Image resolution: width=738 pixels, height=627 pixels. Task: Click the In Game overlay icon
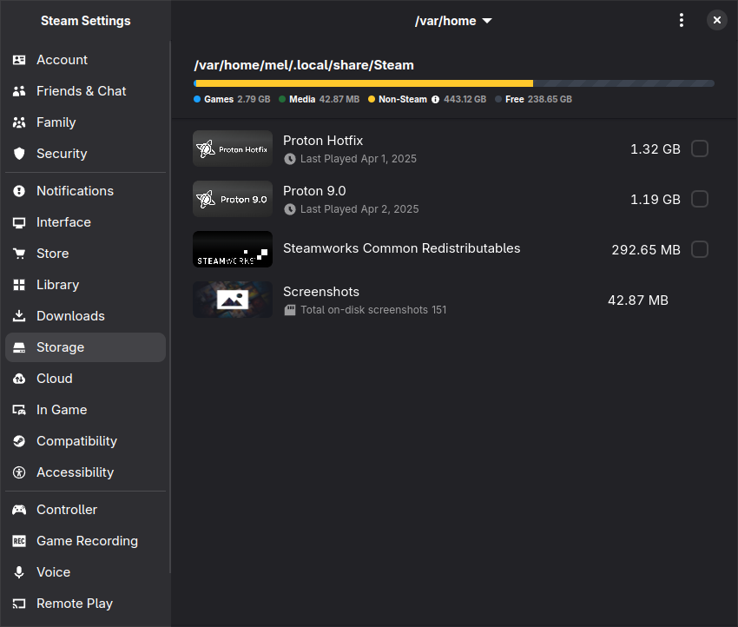click(19, 410)
